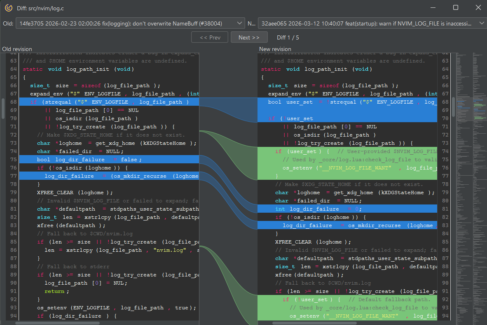Go to previous diff with << Prev

pyautogui.click(x=210, y=37)
